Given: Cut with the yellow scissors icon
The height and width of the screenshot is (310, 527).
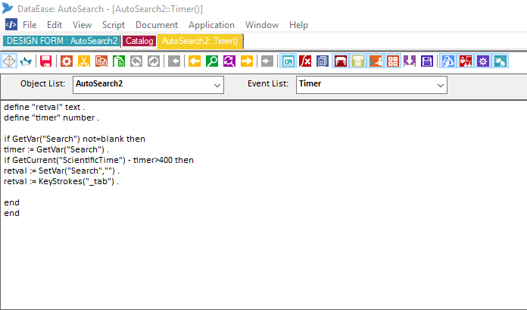Looking at the screenshot, I should 84,61.
